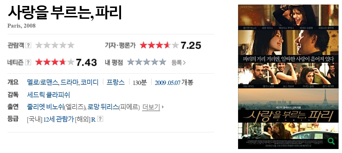Click the help icon next to 네티즌
The height and width of the screenshot is (153, 342).
point(28,62)
